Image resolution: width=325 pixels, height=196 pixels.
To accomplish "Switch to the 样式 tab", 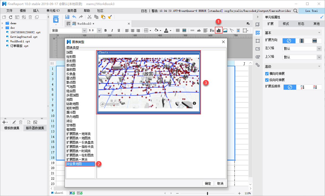I will (286, 24).
